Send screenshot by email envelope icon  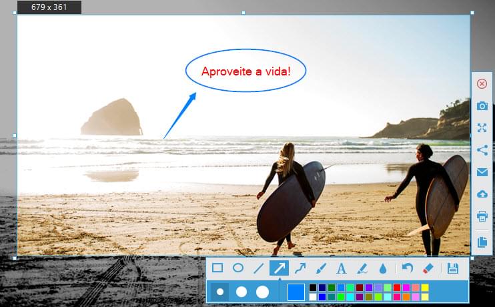tap(482, 172)
